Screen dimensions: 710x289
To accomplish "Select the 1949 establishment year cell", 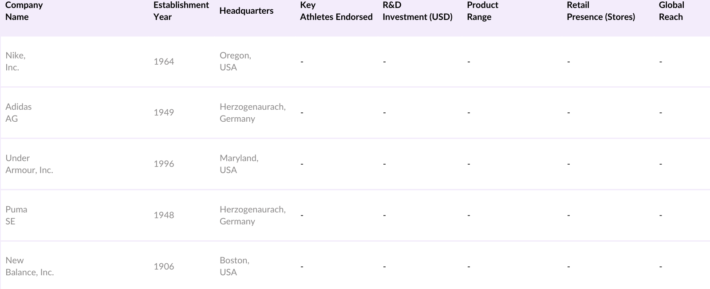I will 164,112.
